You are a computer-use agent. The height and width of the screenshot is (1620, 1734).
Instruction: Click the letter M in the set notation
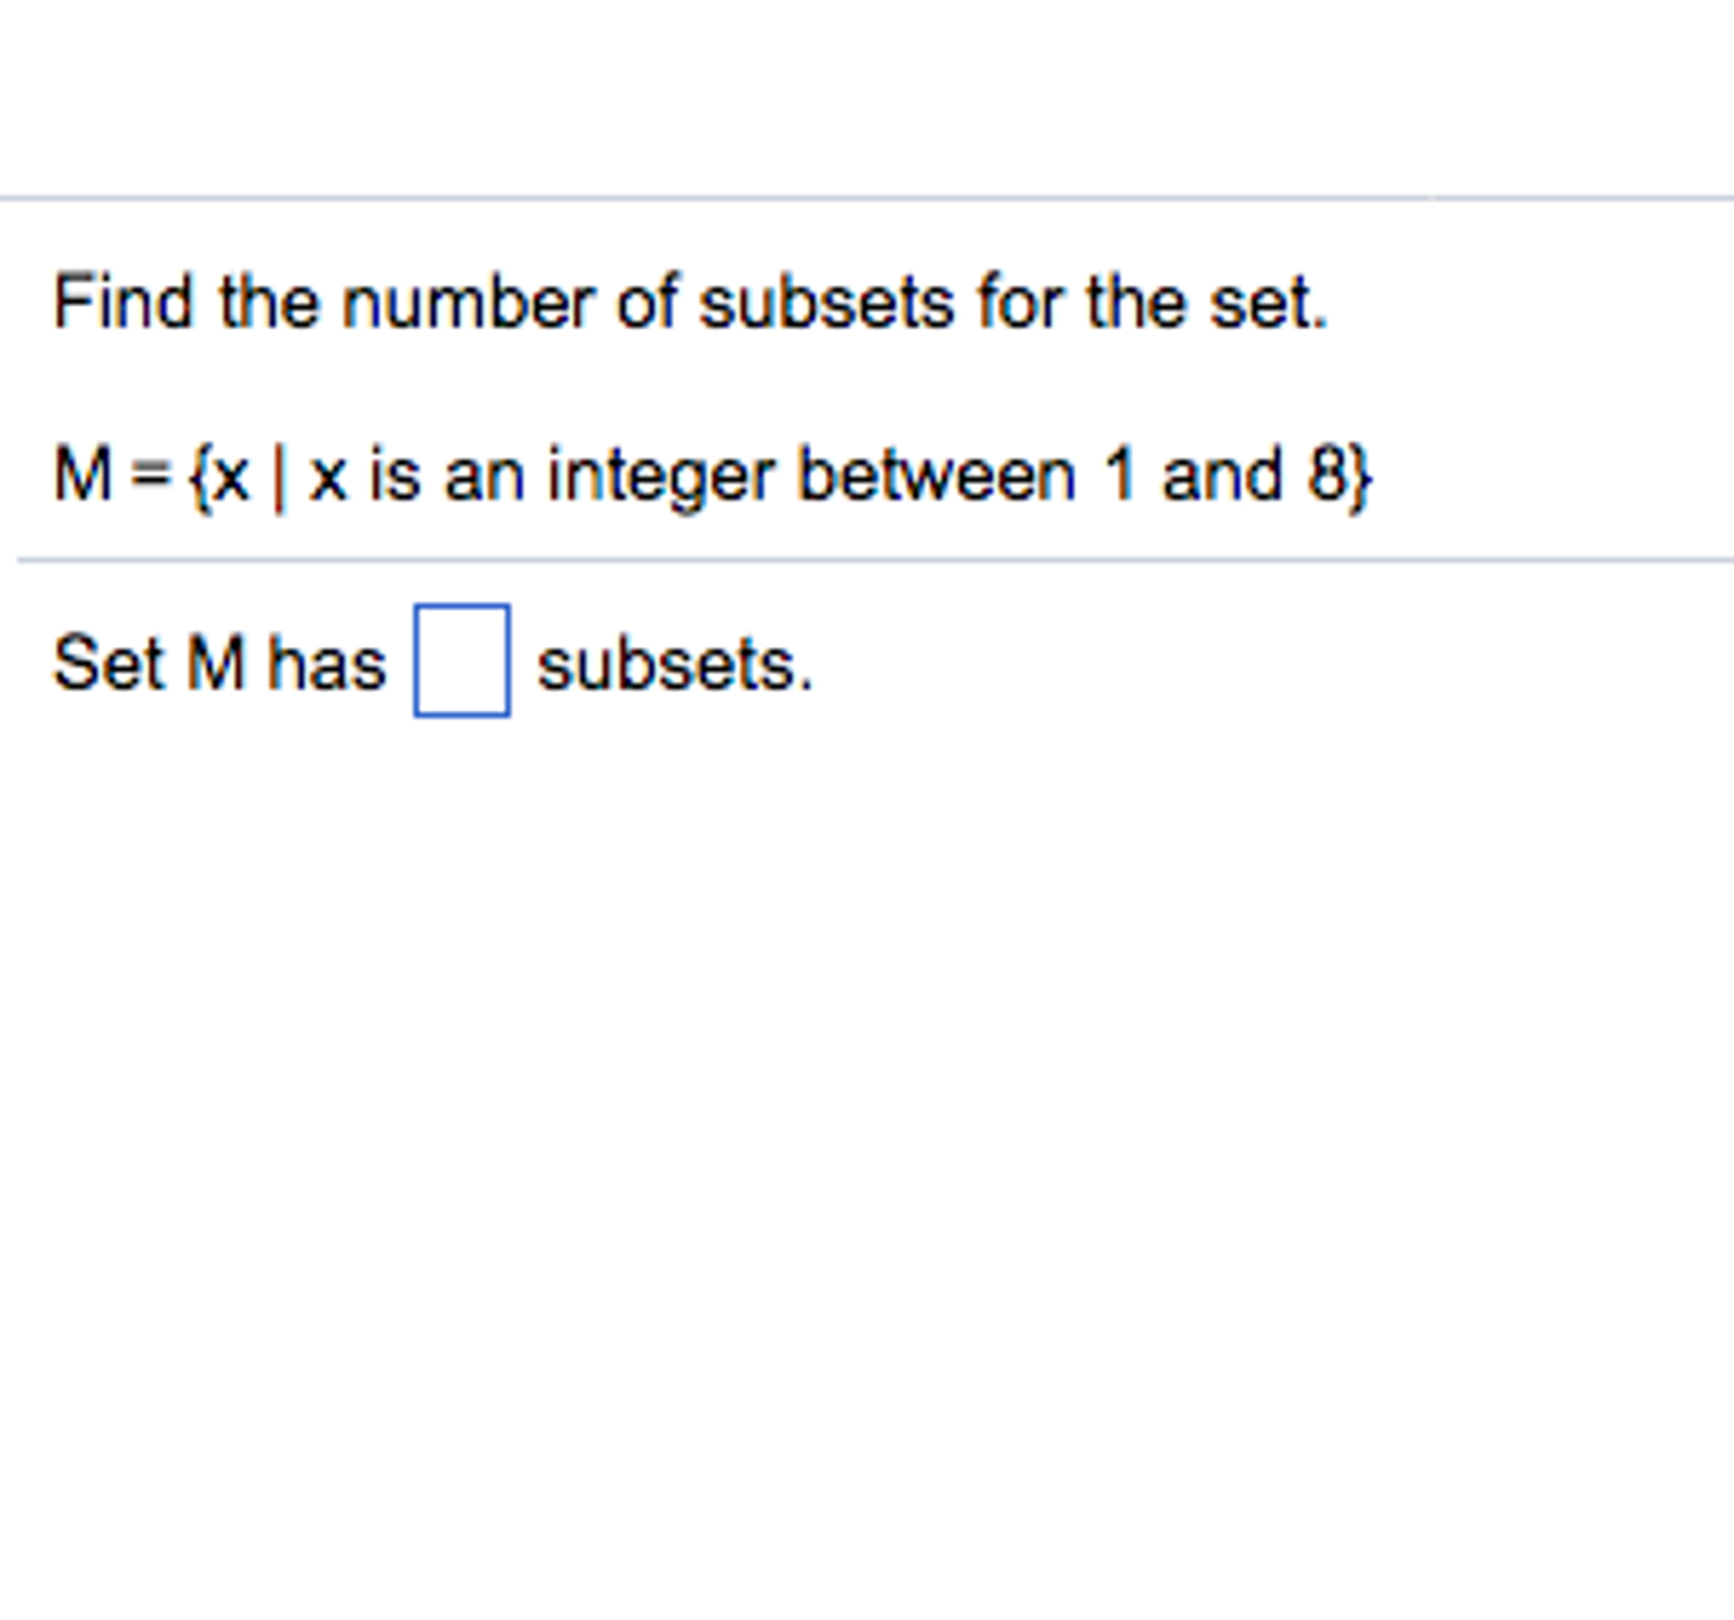(x=83, y=471)
